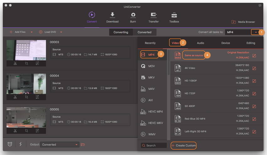Crop video 00004 with crop icon
This screenshot has height=155, width=267.
click(26, 97)
